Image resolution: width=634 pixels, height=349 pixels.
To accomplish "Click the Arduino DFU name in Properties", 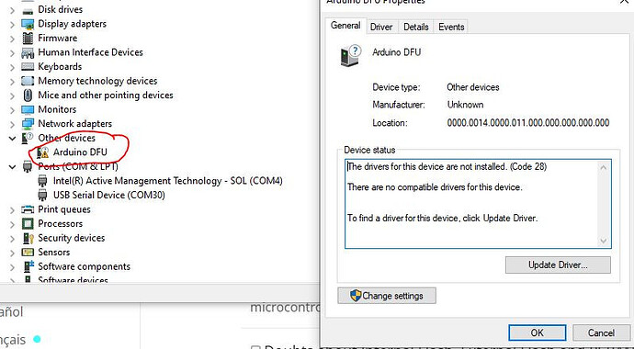I will click(396, 52).
